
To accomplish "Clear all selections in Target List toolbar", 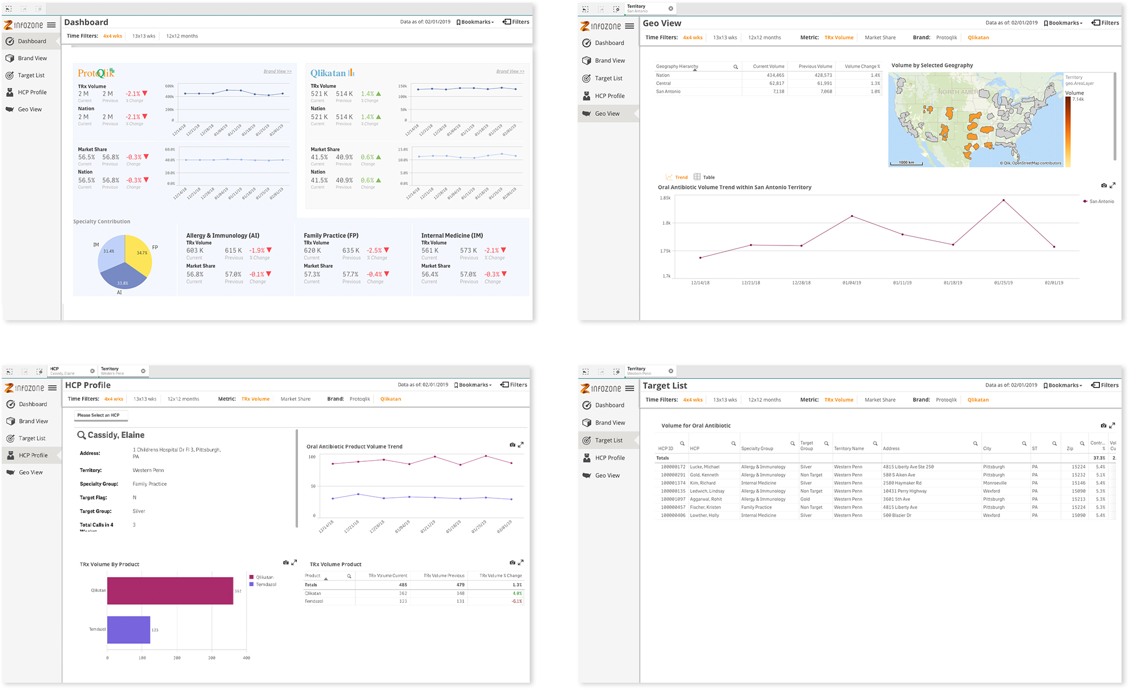I will pyautogui.click(x=616, y=372).
